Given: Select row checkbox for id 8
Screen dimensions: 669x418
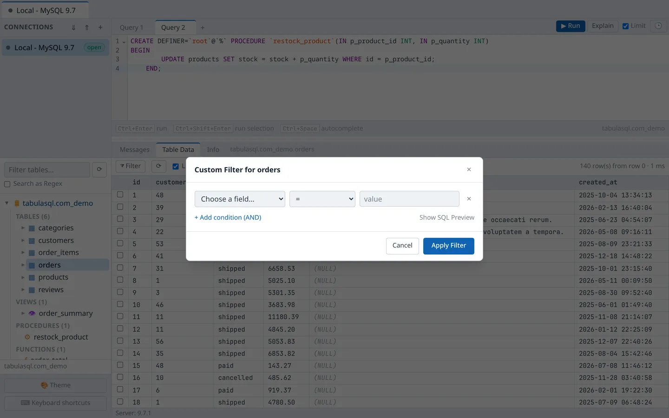Looking at the screenshot, I should (x=120, y=280).
